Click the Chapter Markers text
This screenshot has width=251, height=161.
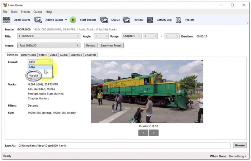38,98
